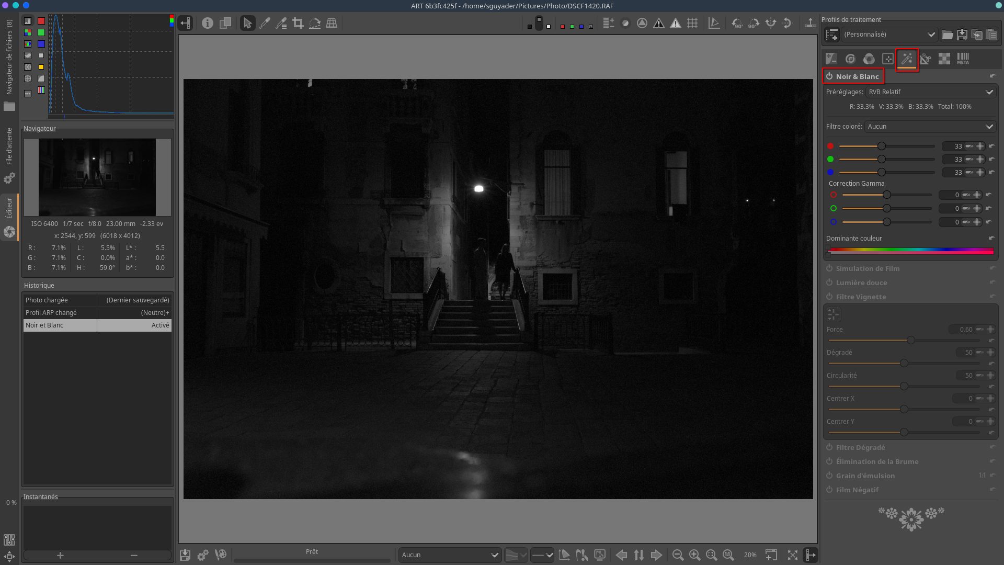This screenshot has height=565, width=1004.
Task: Enable the Simulation de Film tool
Action: (x=829, y=268)
